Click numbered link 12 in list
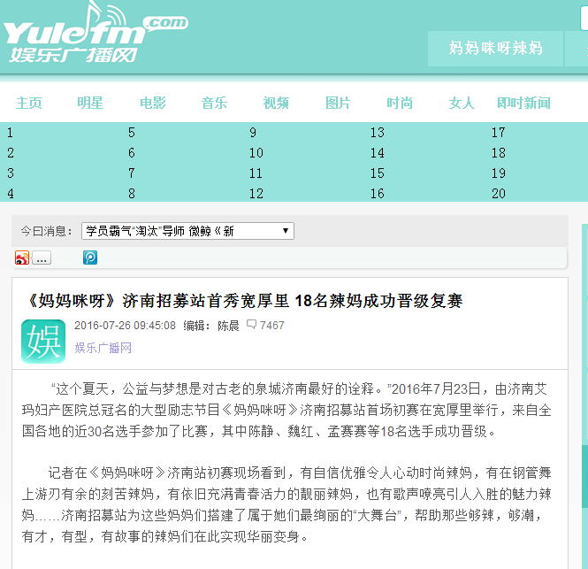This screenshot has height=569, width=588. click(x=256, y=194)
